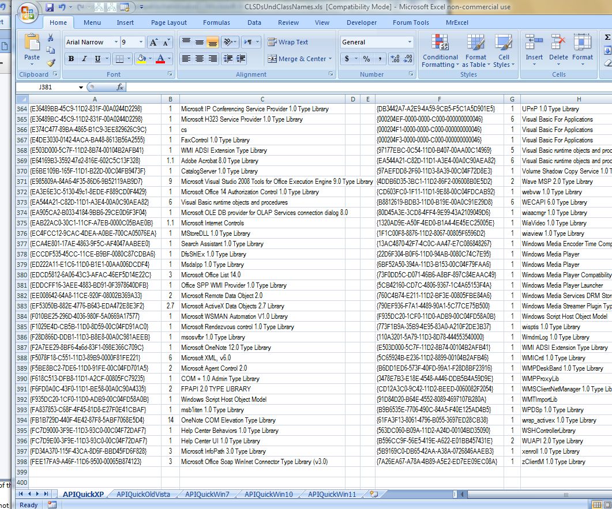Open the Undo history dropdown arrow

pos(70,7)
